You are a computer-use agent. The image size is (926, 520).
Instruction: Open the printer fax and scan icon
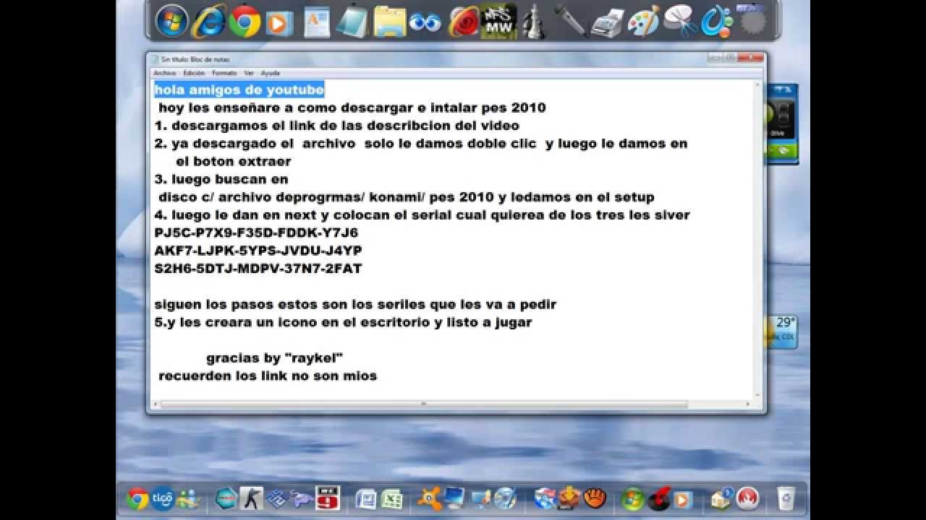[x=607, y=23]
